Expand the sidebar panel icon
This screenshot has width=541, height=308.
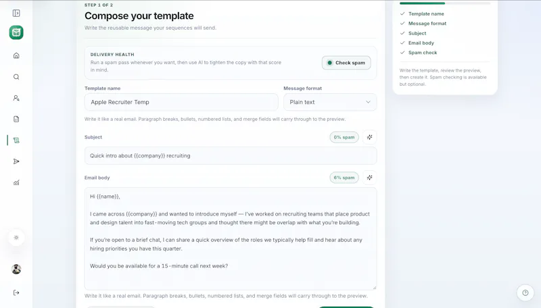[16, 13]
